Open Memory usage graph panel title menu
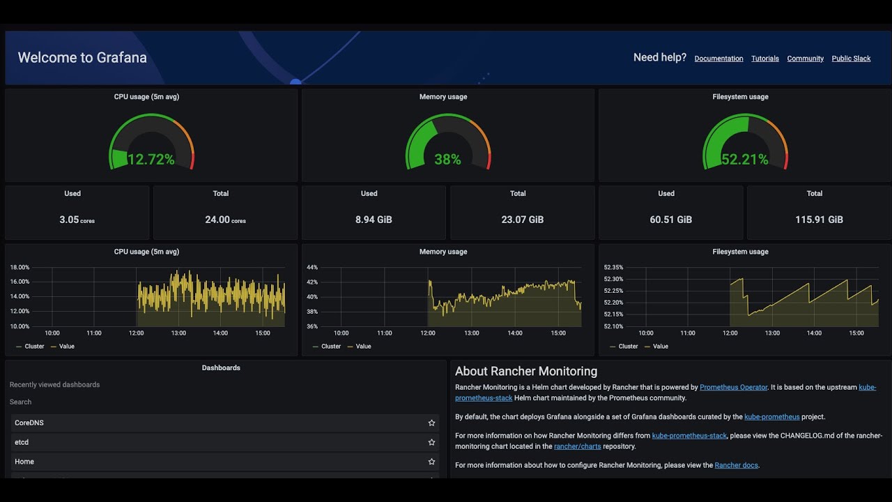The height and width of the screenshot is (502, 892). click(443, 252)
